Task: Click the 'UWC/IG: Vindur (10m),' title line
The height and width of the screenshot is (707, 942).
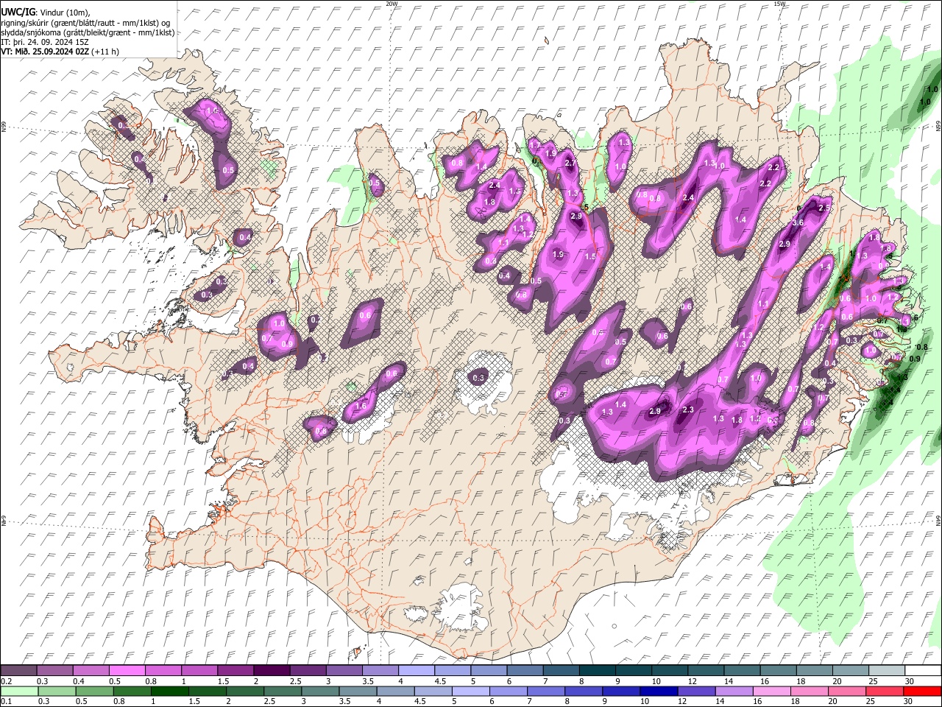Action: coord(45,13)
